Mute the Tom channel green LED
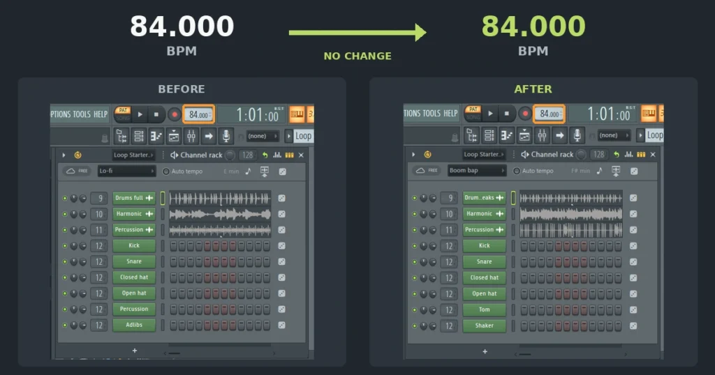Screen dimensions: 715x375 415,310
